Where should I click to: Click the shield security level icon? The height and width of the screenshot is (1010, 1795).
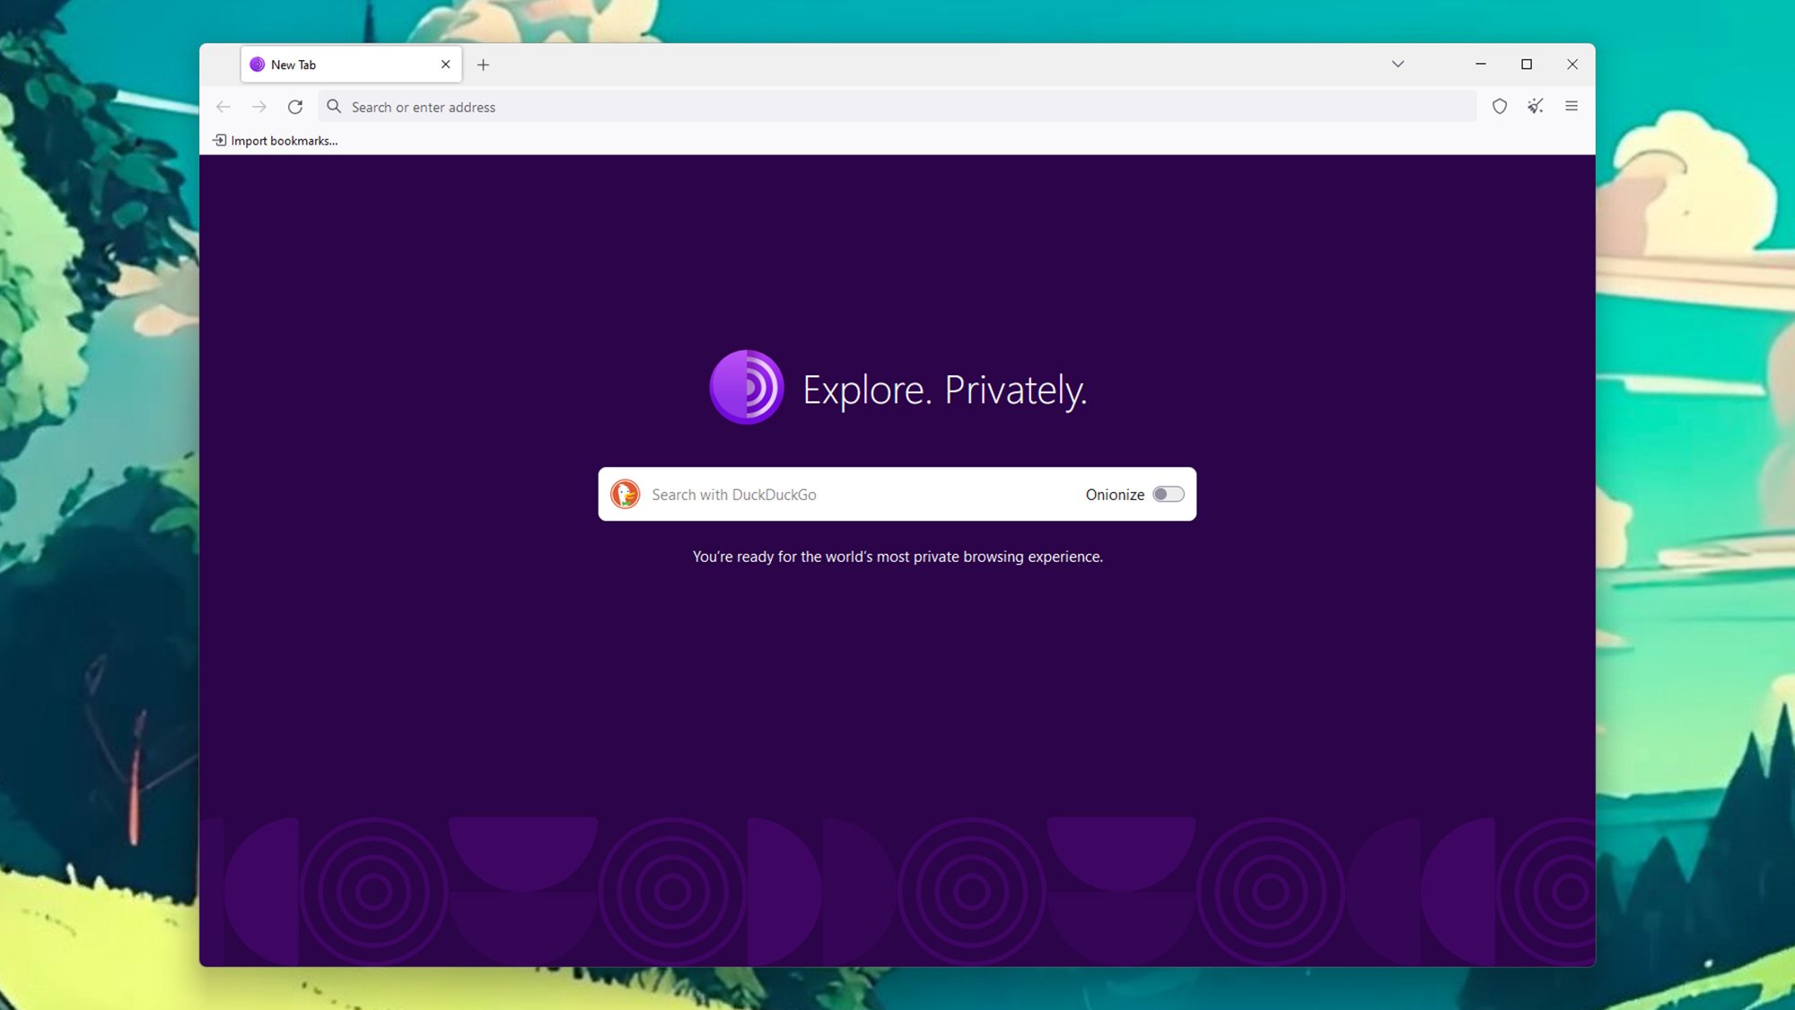click(x=1499, y=107)
